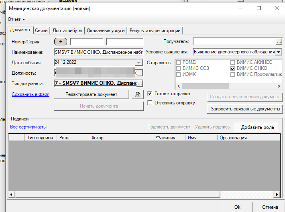The width and height of the screenshot is (285, 212).
Task: Click the Получатель input field
Action: pyautogui.click(x=234, y=41)
